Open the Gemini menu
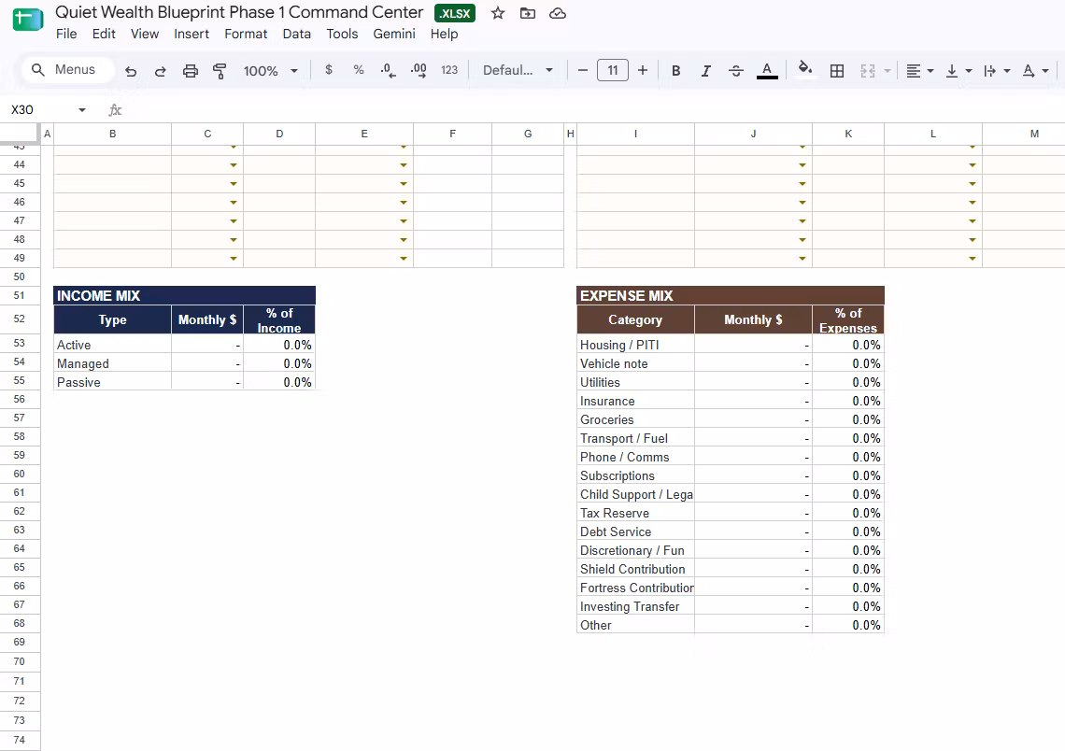Image resolution: width=1065 pixels, height=751 pixels. point(394,34)
